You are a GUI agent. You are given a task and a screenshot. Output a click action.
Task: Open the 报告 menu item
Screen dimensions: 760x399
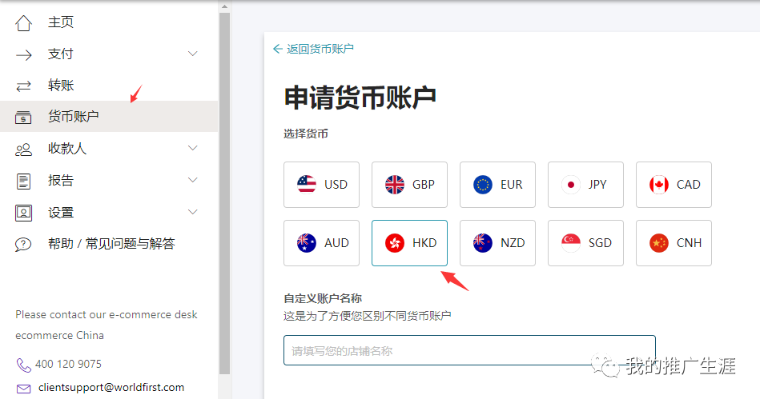click(x=61, y=180)
